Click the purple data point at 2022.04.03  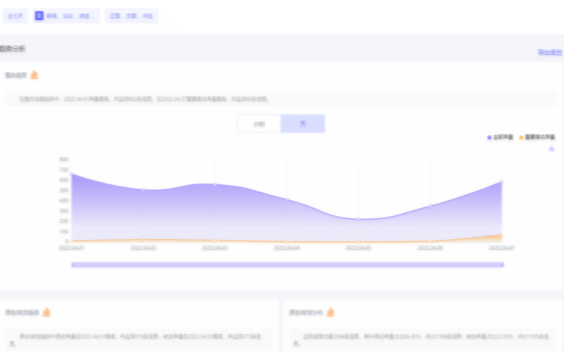point(215,184)
